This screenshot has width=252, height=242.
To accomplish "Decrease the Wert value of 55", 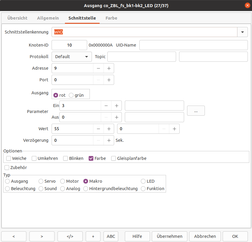I will click(x=98, y=129).
